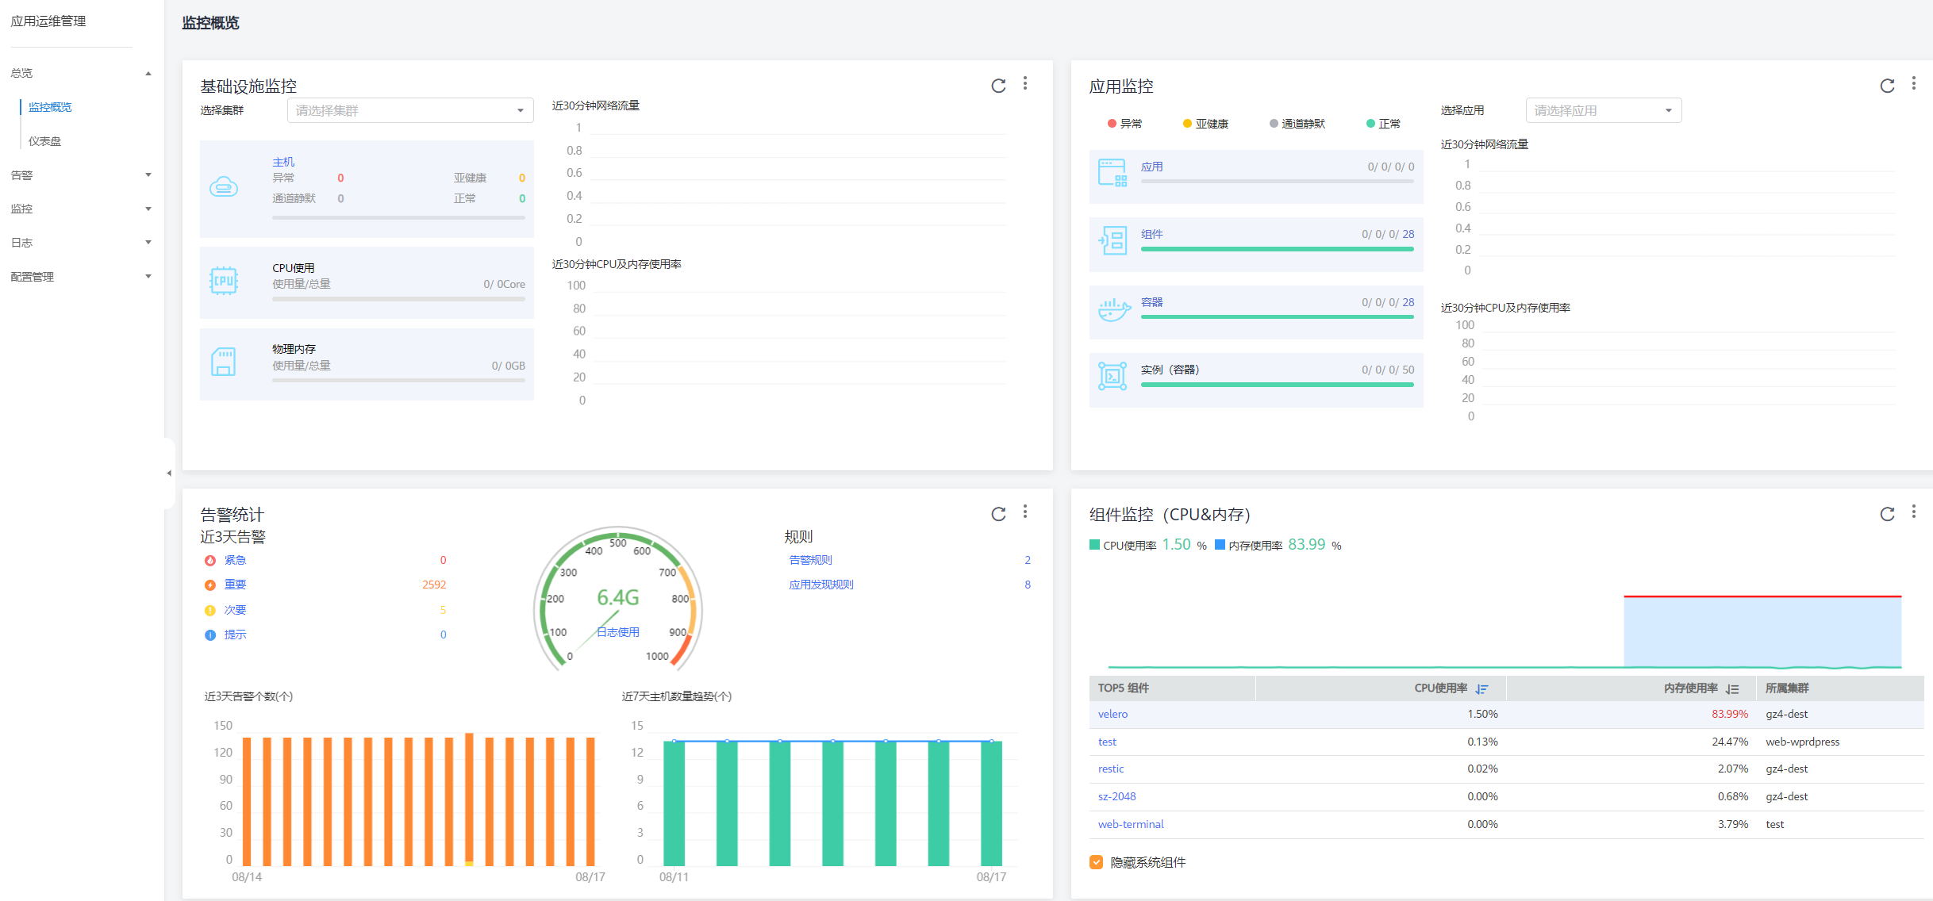This screenshot has height=901, width=1933.
Task: Open the 告警规则 link
Action: (810, 560)
